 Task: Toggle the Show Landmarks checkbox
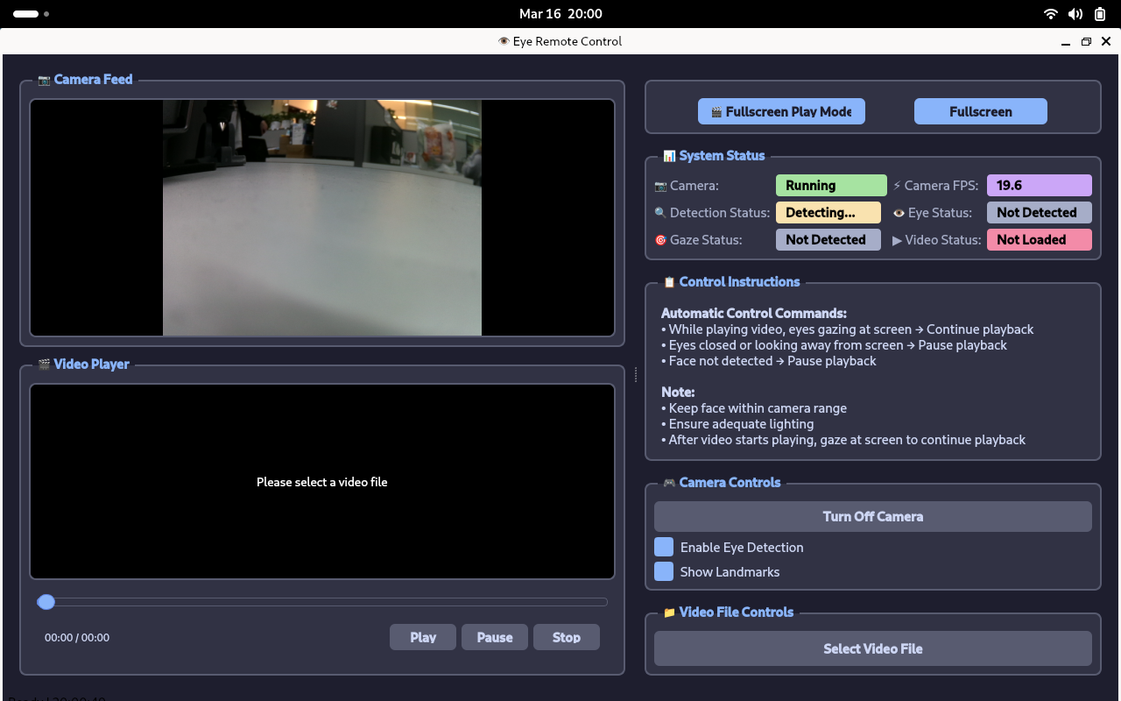664,572
